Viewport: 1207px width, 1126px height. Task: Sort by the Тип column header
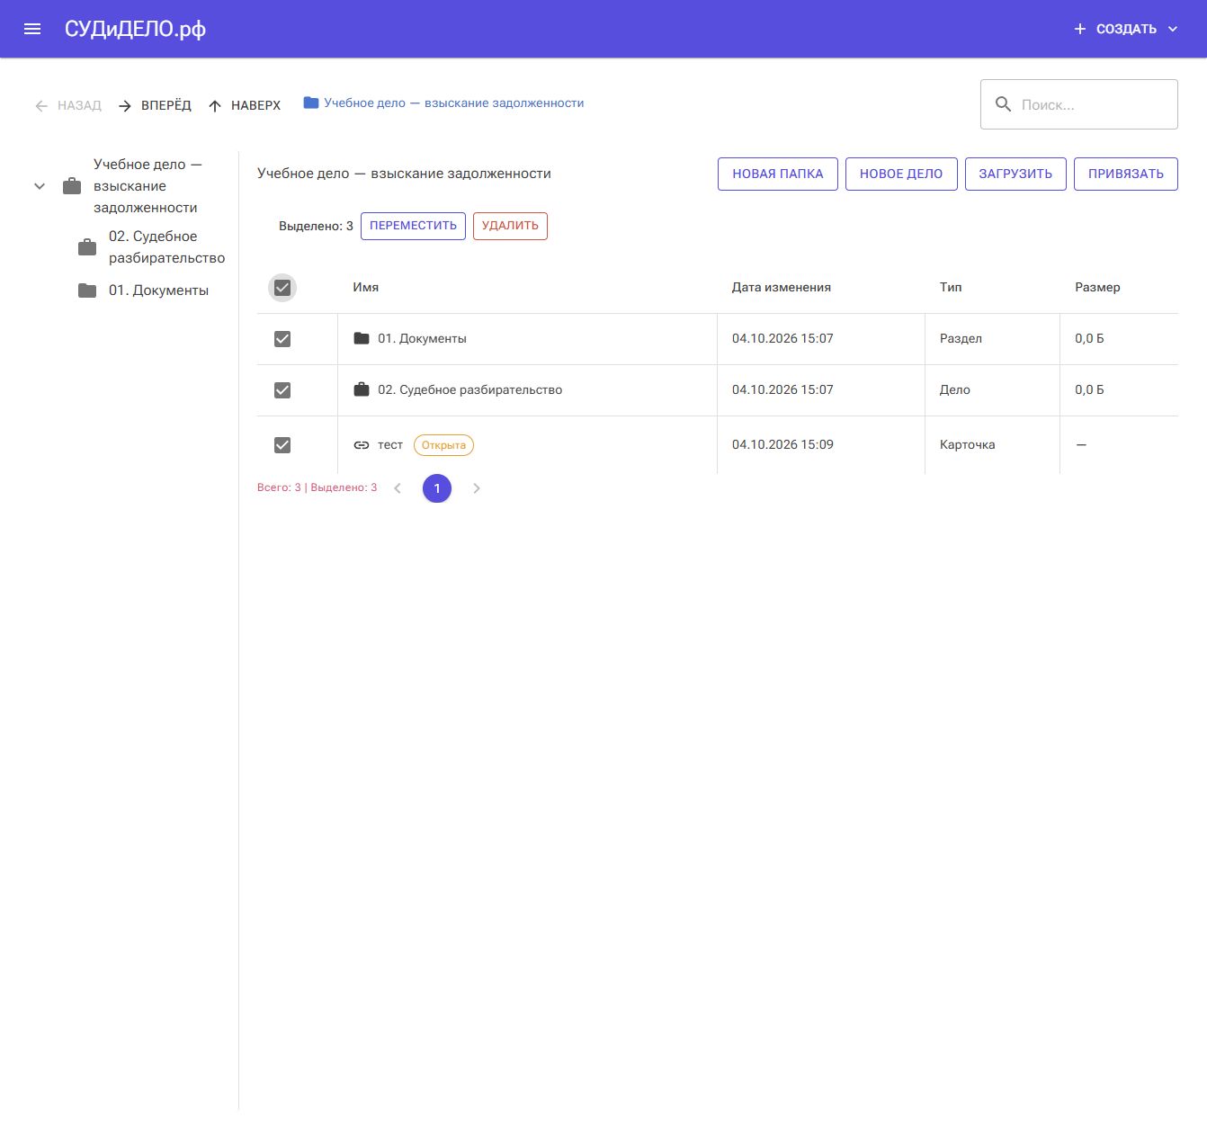(951, 288)
